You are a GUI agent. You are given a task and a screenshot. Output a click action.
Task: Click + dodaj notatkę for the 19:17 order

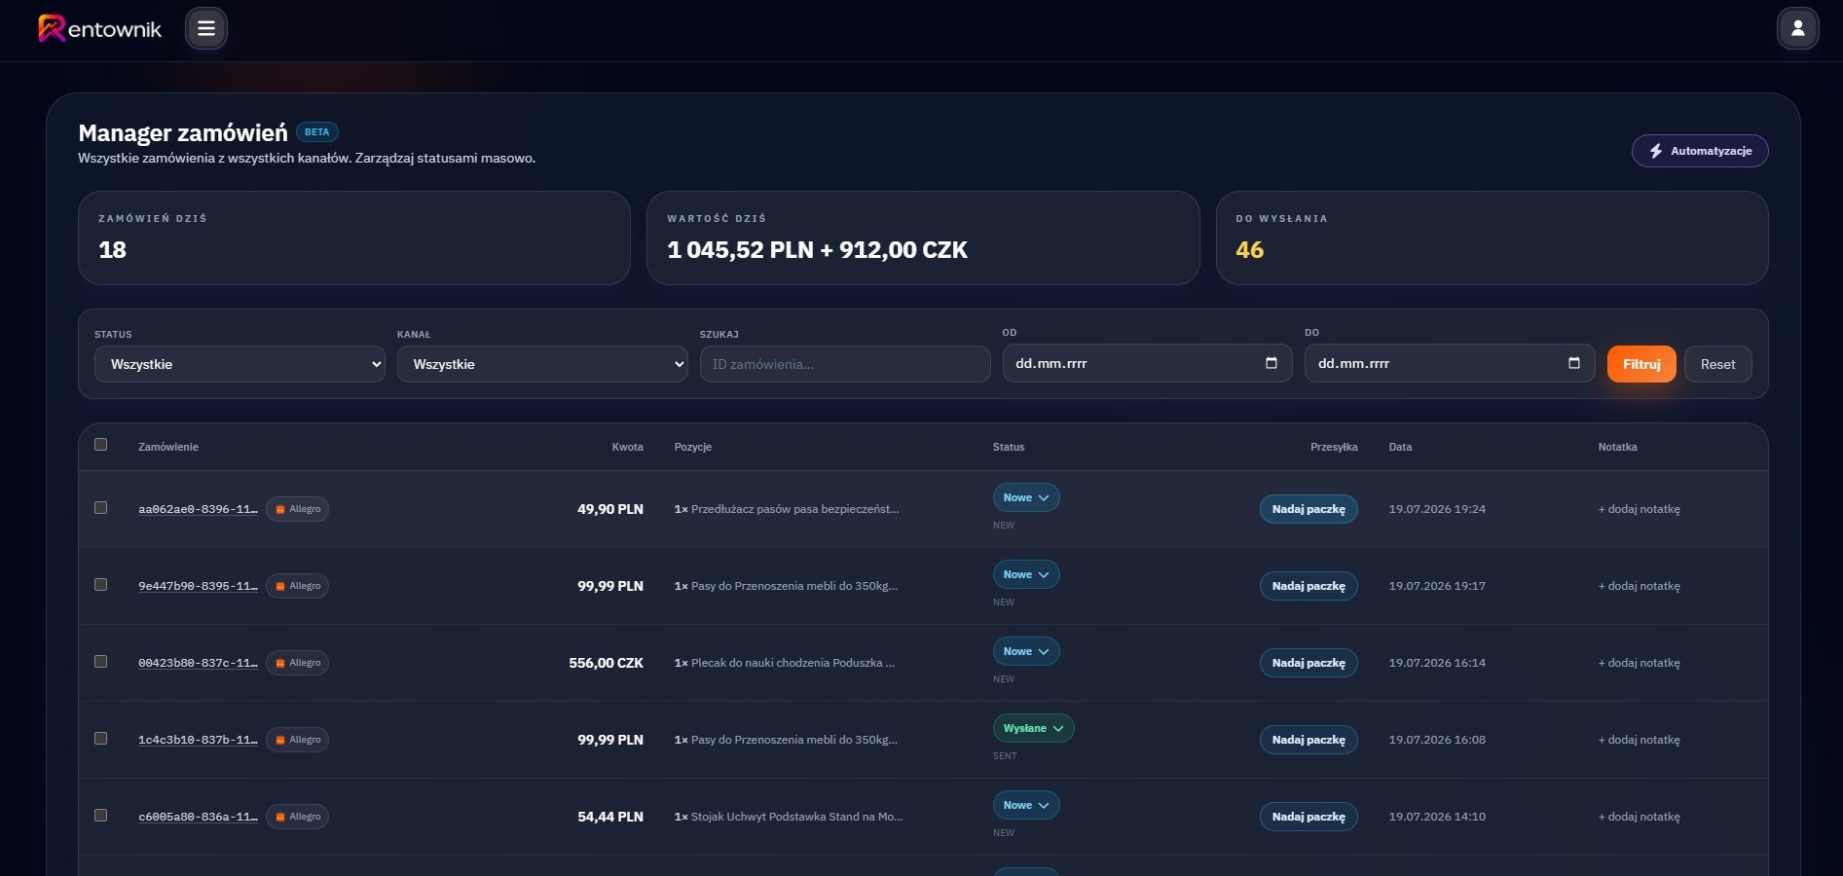[1639, 586]
